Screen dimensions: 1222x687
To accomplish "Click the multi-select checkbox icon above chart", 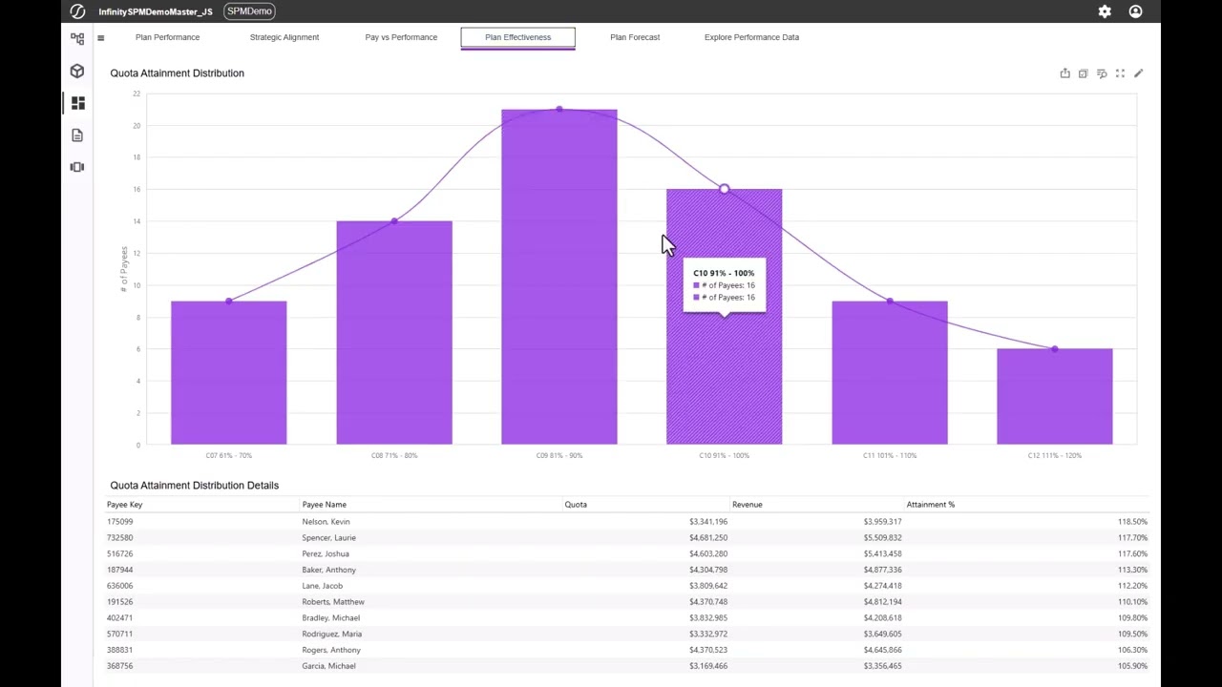I will pos(1083,73).
